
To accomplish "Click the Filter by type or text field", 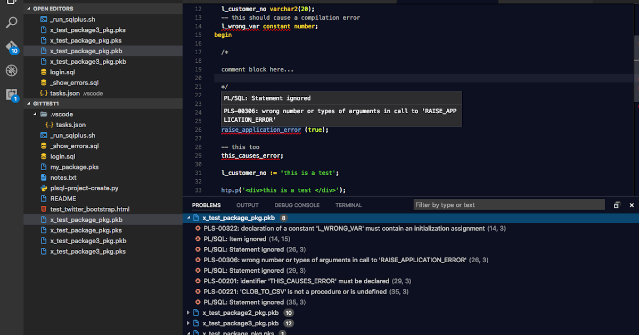I will point(509,205).
